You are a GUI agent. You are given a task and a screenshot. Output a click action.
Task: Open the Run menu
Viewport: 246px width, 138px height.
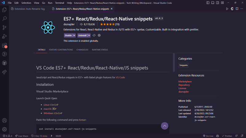coord(50,3)
